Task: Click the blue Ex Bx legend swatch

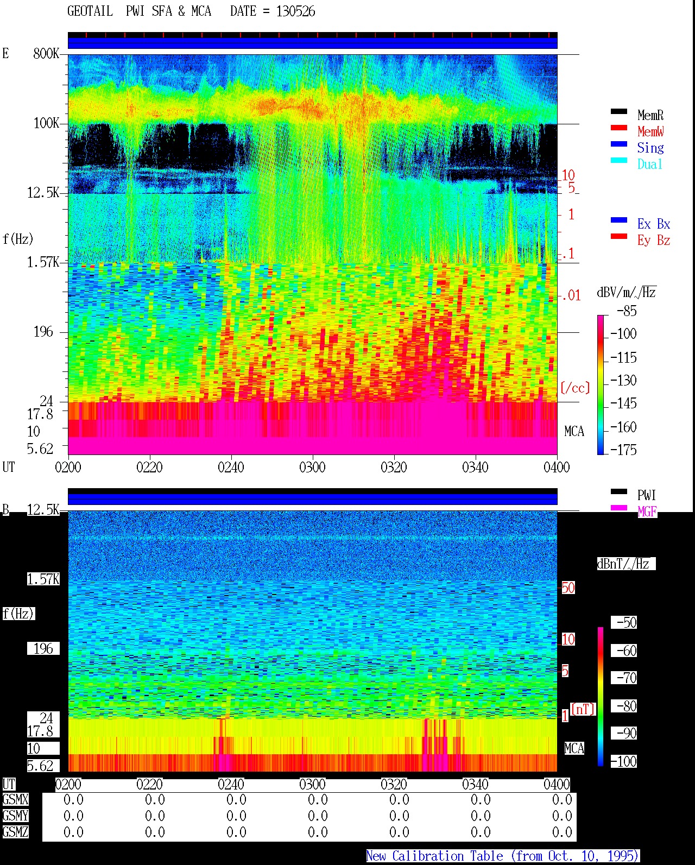Action: (x=619, y=220)
